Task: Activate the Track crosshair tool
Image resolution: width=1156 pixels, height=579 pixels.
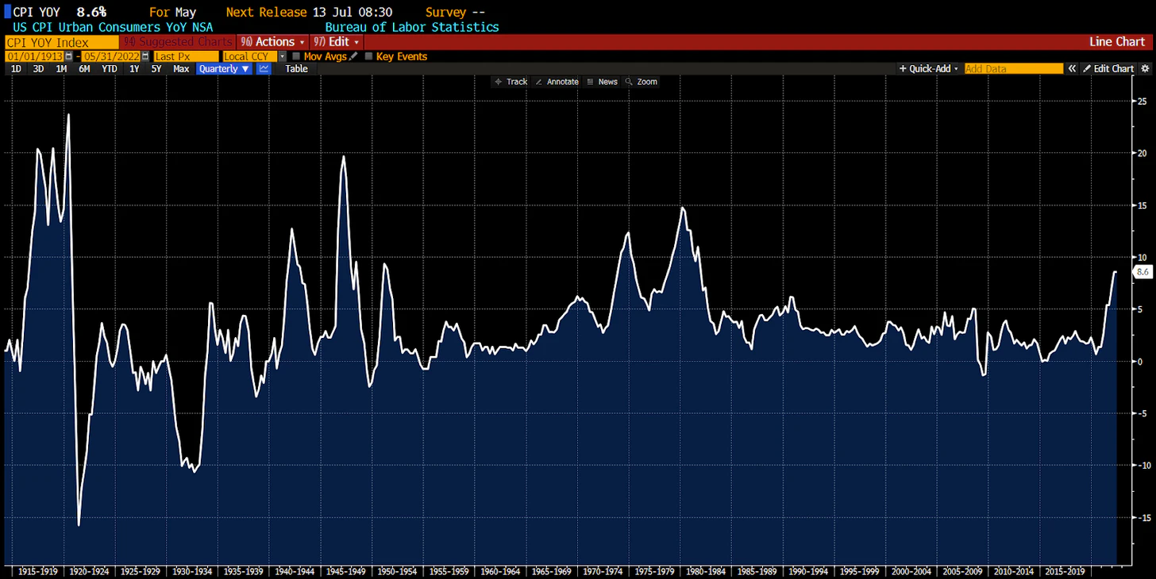Action: (x=510, y=82)
